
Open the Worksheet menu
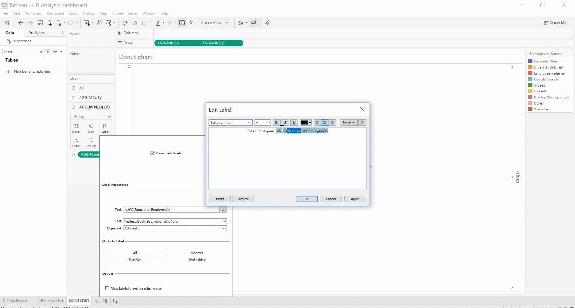tap(33, 13)
